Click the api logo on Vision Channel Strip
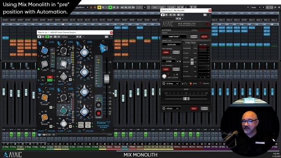 coord(104,48)
